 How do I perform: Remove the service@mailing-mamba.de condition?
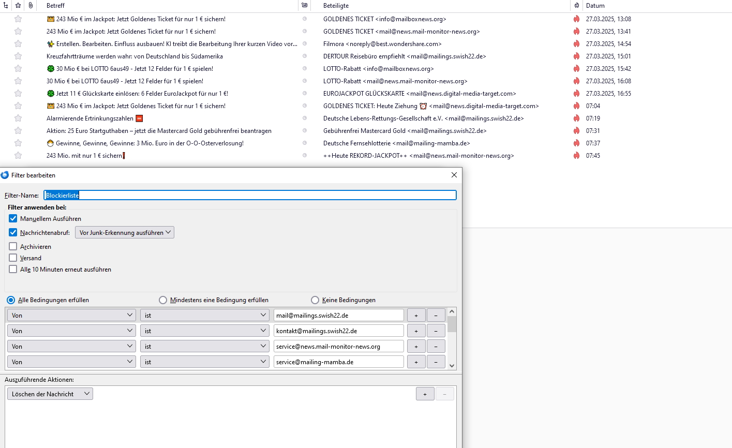[436, 362]
